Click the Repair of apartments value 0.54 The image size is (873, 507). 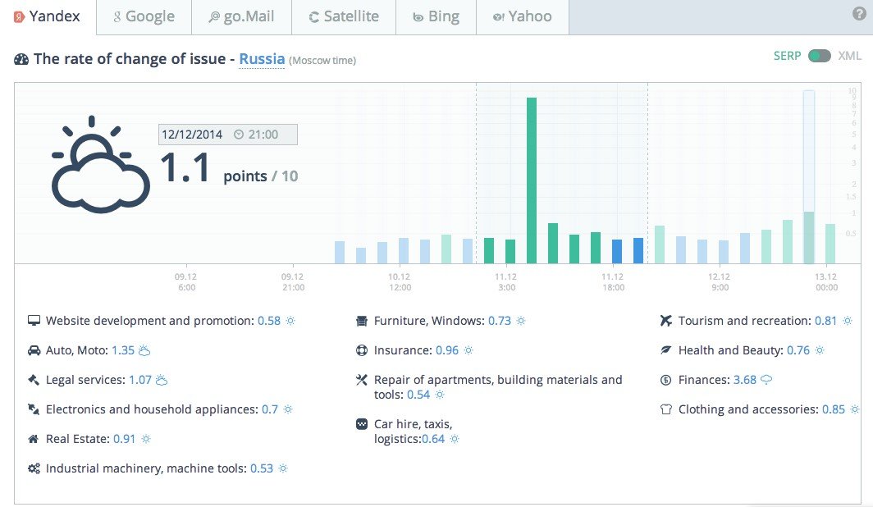point(418,395)
